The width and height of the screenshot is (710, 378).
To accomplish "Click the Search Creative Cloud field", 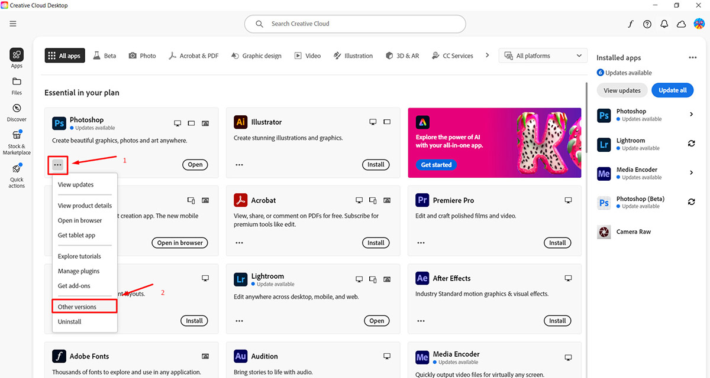I will pos(355,24).
